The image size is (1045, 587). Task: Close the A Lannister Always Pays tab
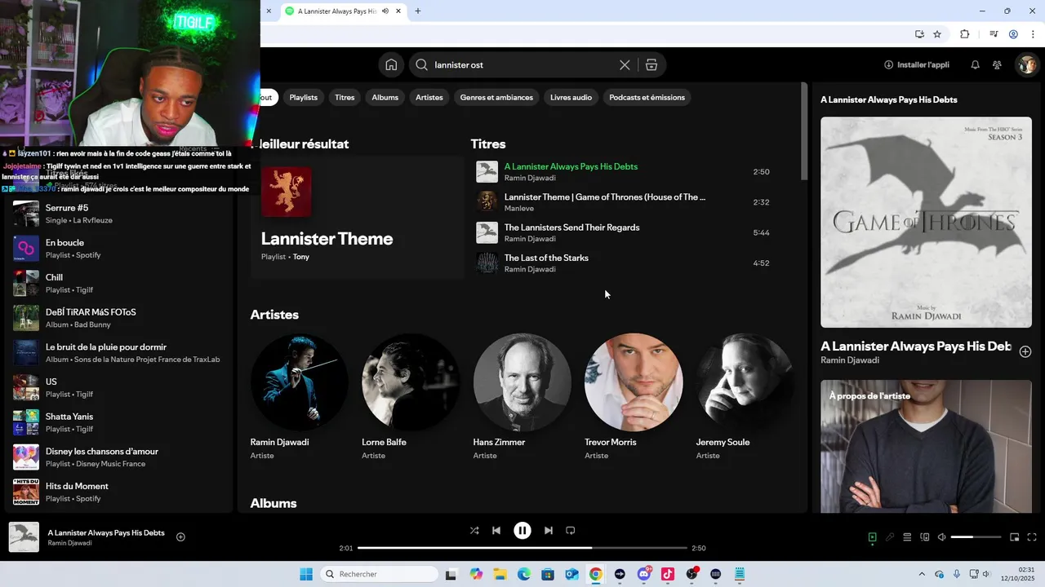pos(398,11)
